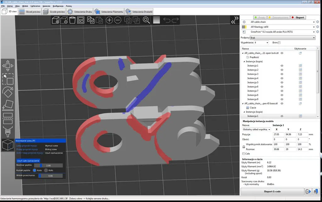Toggle visibility of Instancja 4
The height and width of the screenshot is (202, 322).
(282, 78)
